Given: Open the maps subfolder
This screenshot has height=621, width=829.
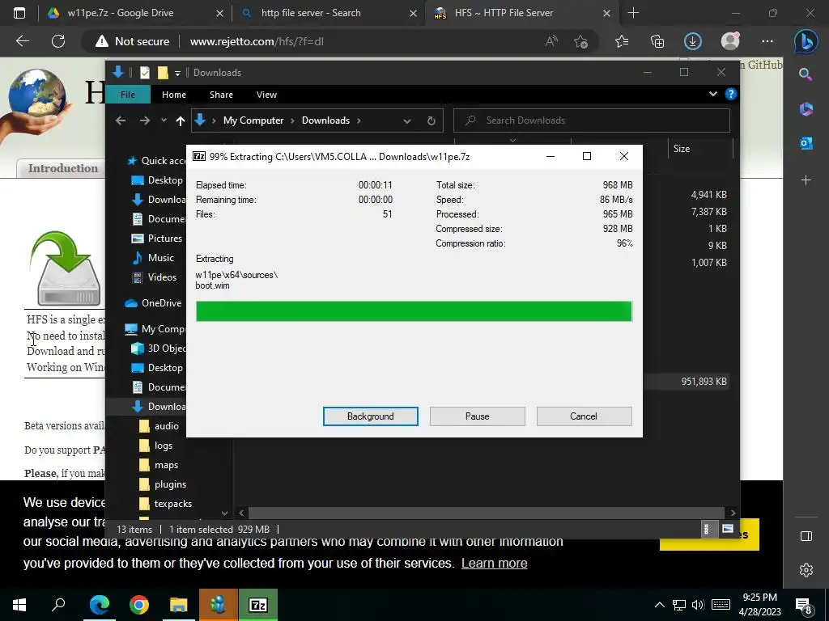Looking at the screenshot, I should [158, 465].
